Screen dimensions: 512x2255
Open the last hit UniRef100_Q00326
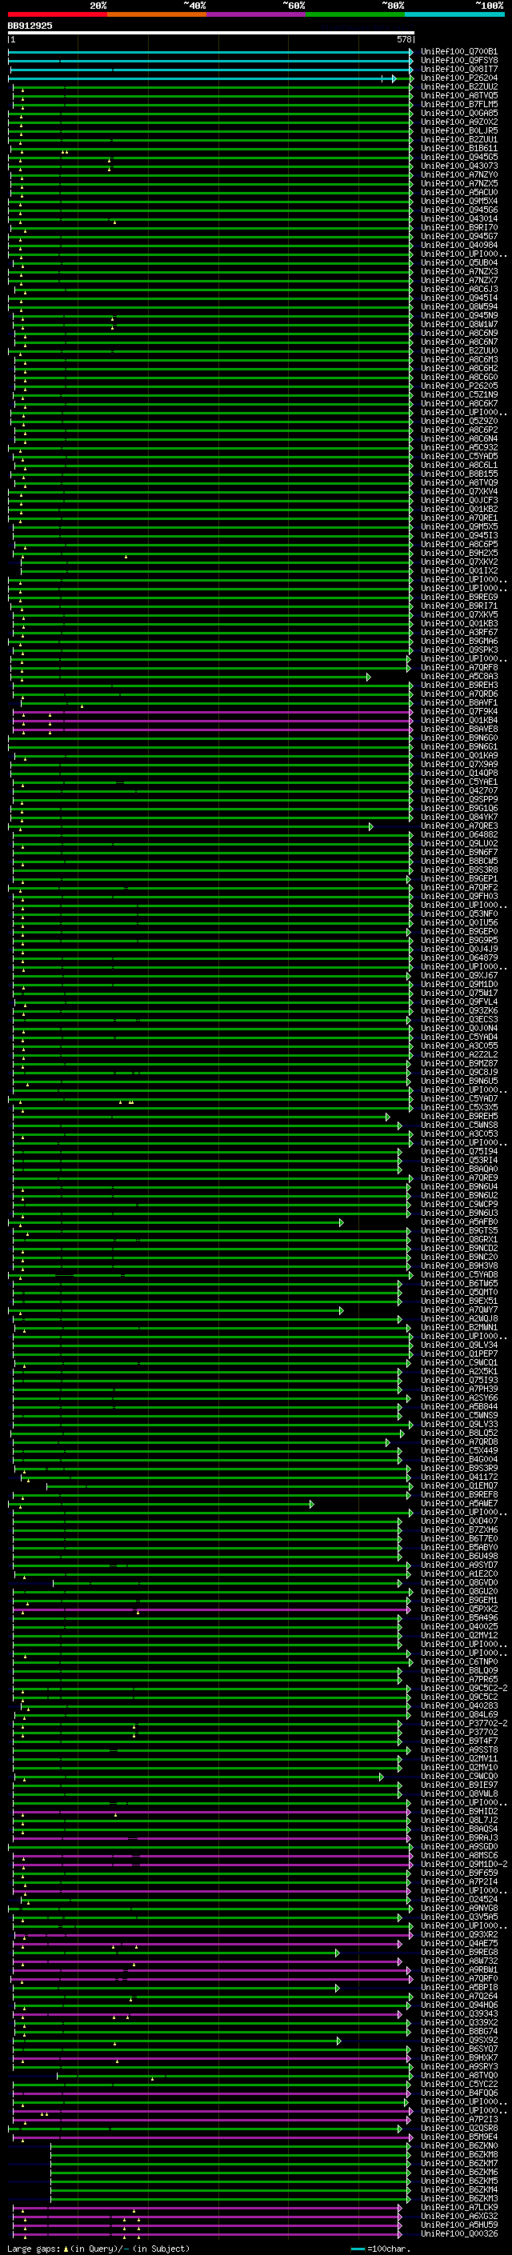[x=458, y=2235]
